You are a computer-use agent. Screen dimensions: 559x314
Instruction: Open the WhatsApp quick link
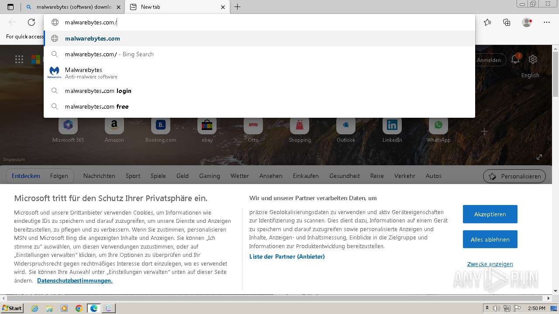click(x=438, y=130)
